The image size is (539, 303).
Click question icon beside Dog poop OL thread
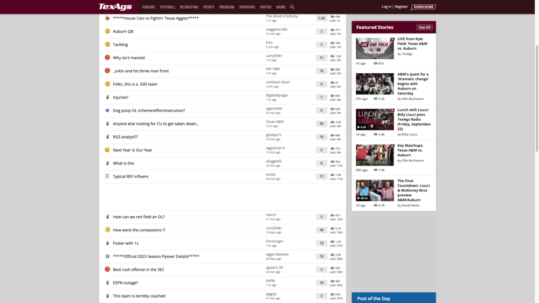click(x=107, y=111)
